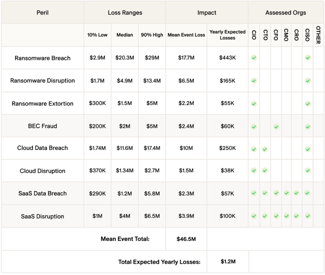Select the OTHER column header
Screen dimensions: 325x275
[318, 35]
